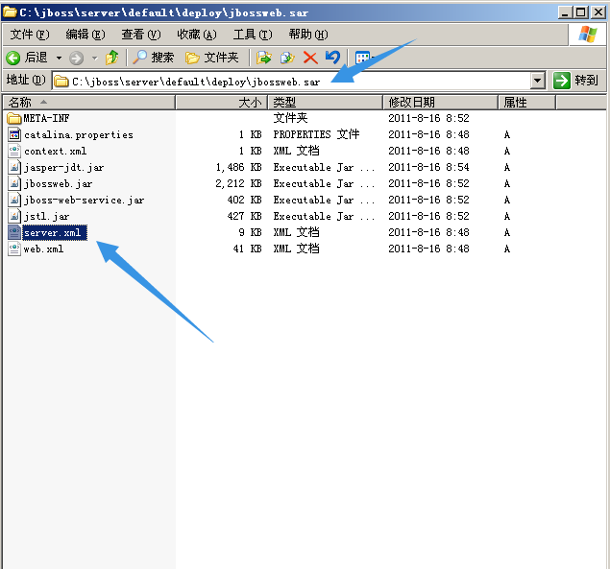The image size is (610, 569).
Task: Click the 402 KB size value
Action: click(244, 201)
